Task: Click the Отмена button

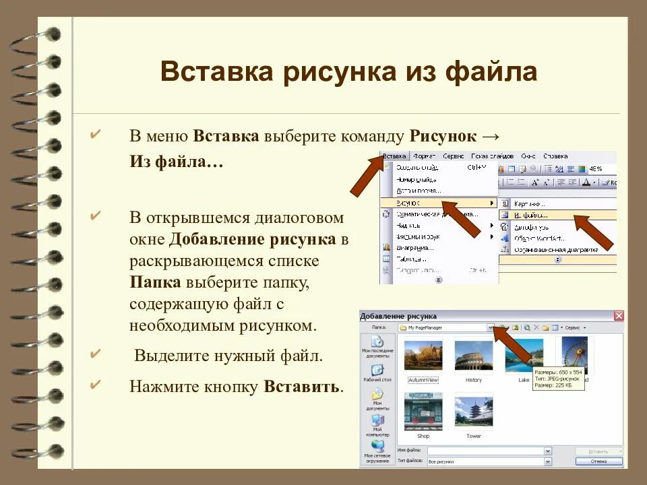Action: point(598,461)
